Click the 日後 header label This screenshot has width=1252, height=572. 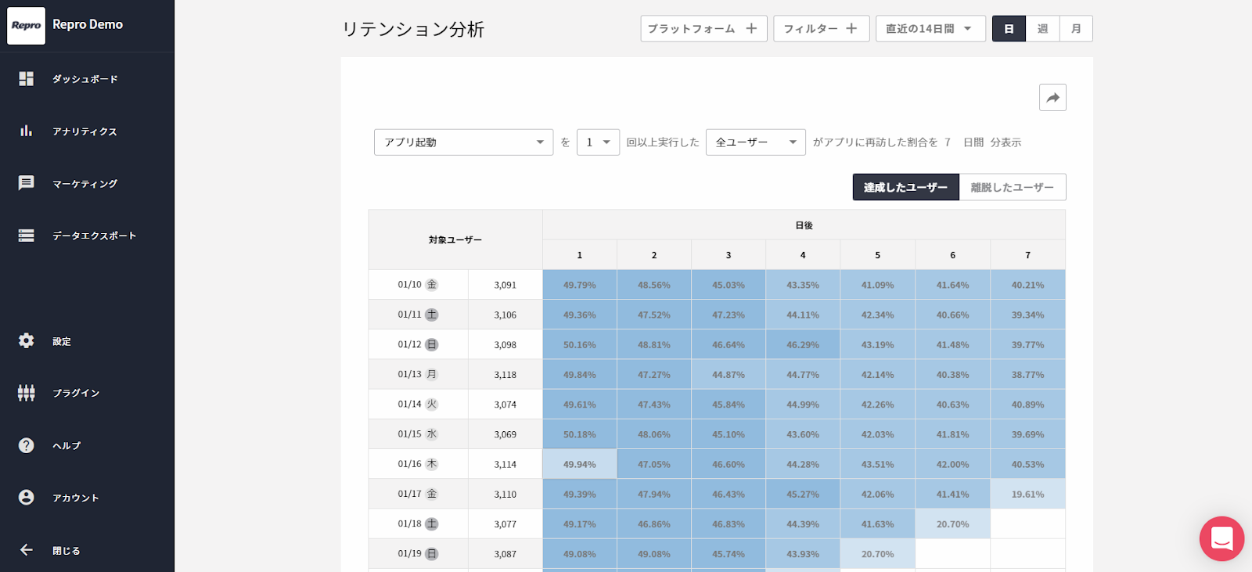tap(804, 225)
